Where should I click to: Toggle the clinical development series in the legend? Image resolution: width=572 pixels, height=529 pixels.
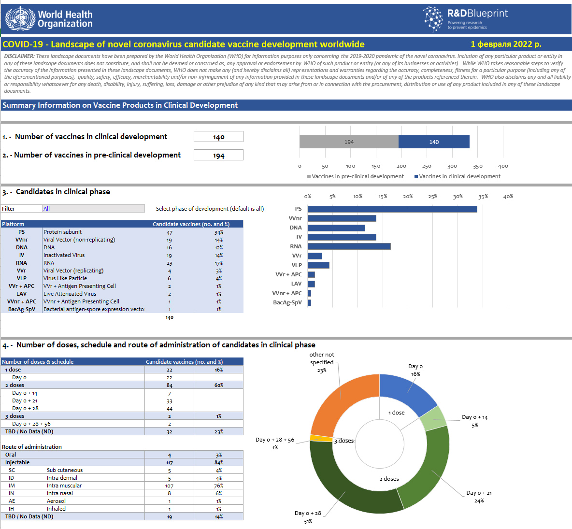click(459, 176)
